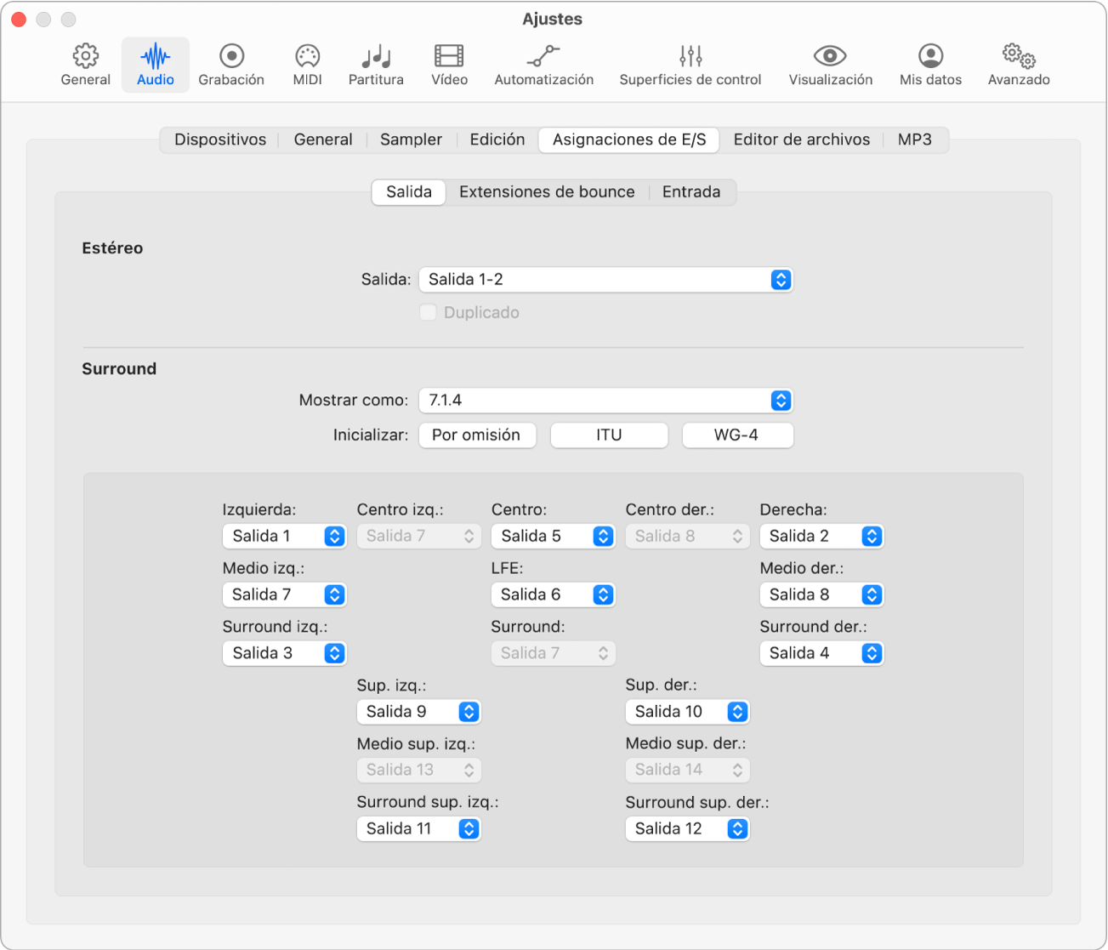The width and height of the screenshot is (1108, 950).
Task: Open the Mis datos person icon
Action: point(931,56)
